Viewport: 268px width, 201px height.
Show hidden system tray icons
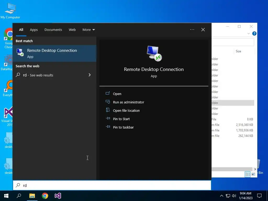pos(221,196)
